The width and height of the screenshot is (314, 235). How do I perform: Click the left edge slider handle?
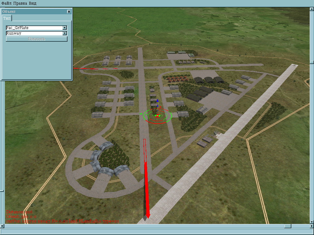tap(2, 191)
